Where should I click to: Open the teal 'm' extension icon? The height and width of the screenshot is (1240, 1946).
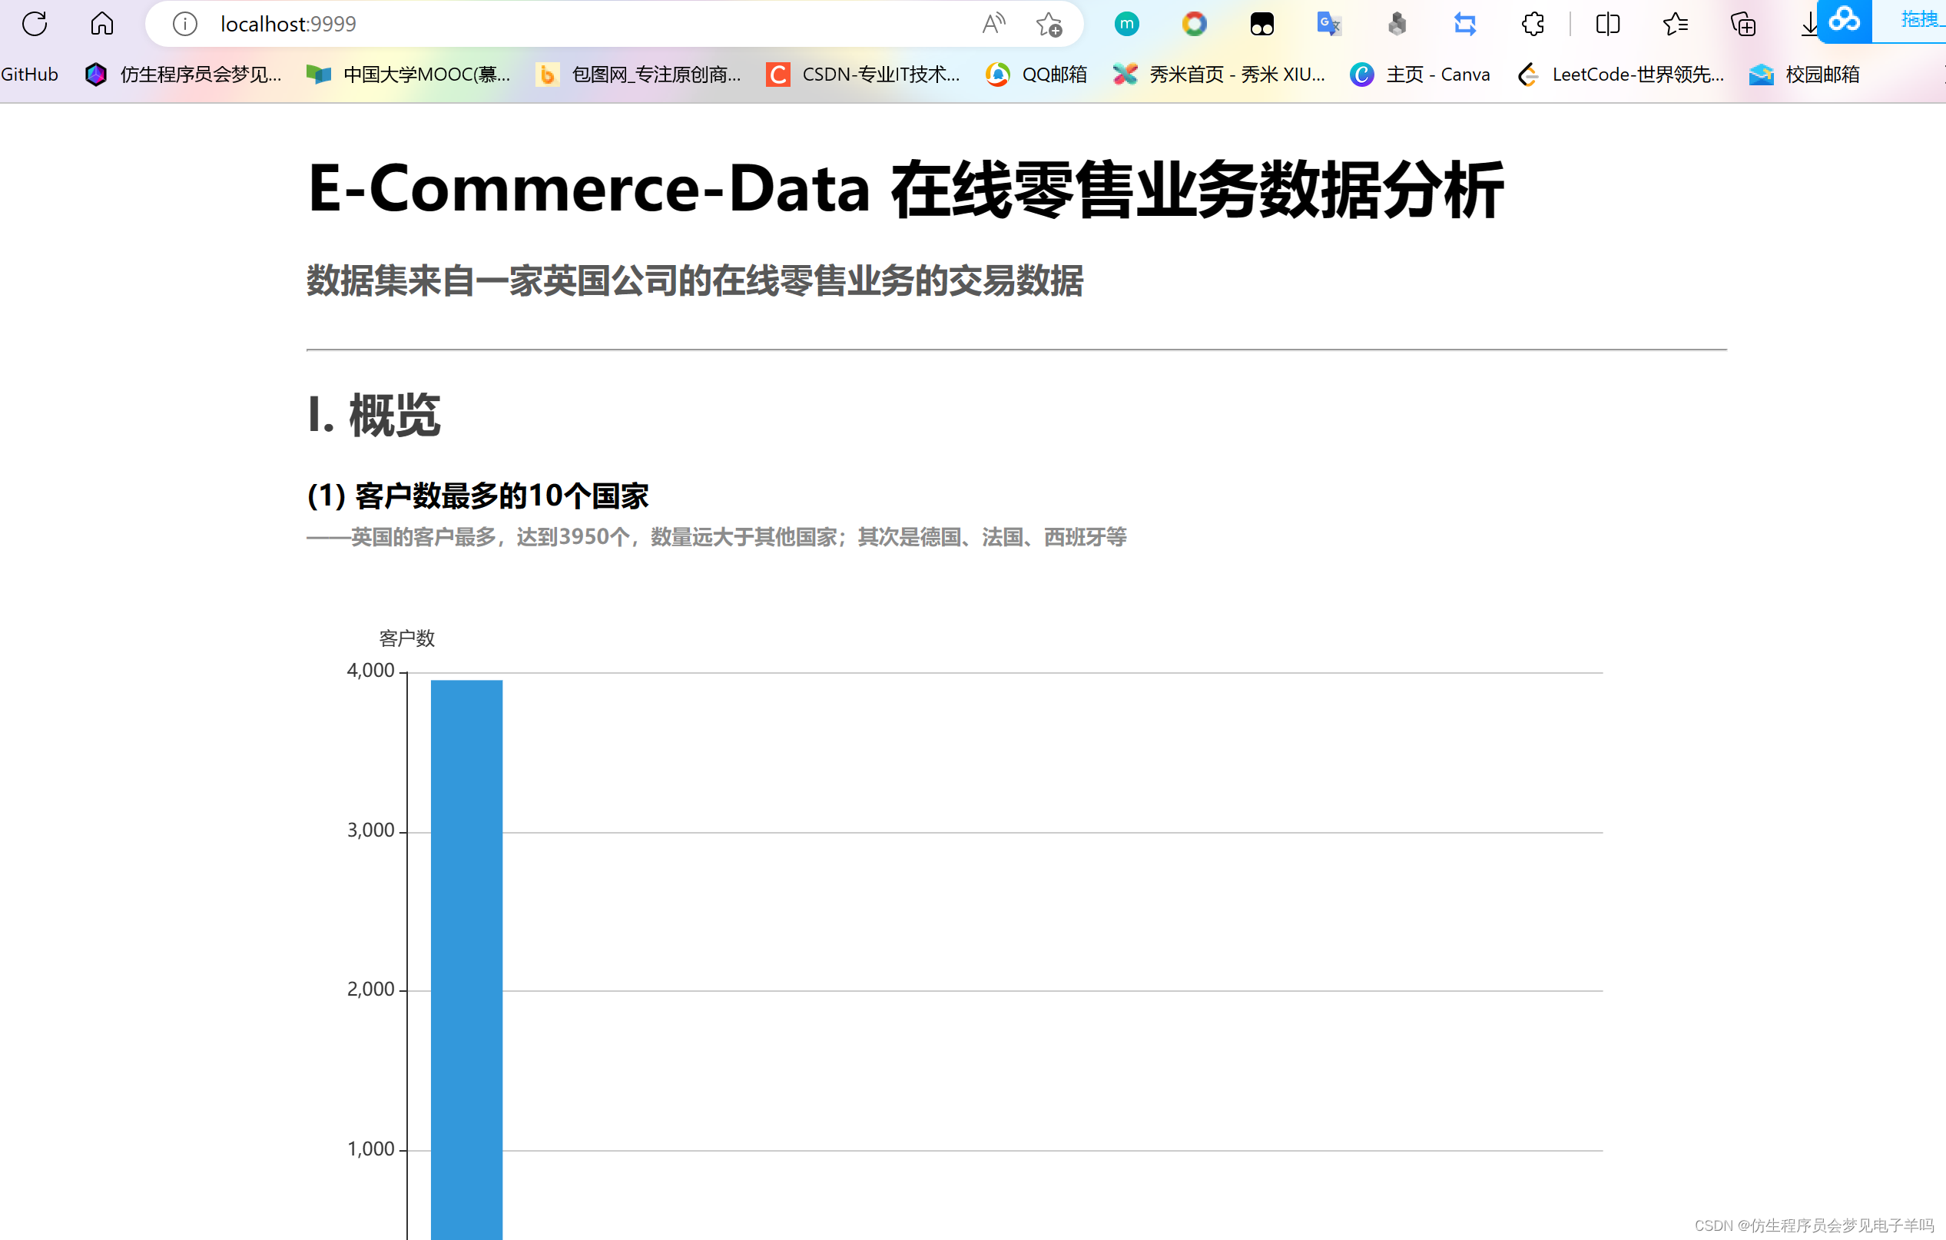1126,25
